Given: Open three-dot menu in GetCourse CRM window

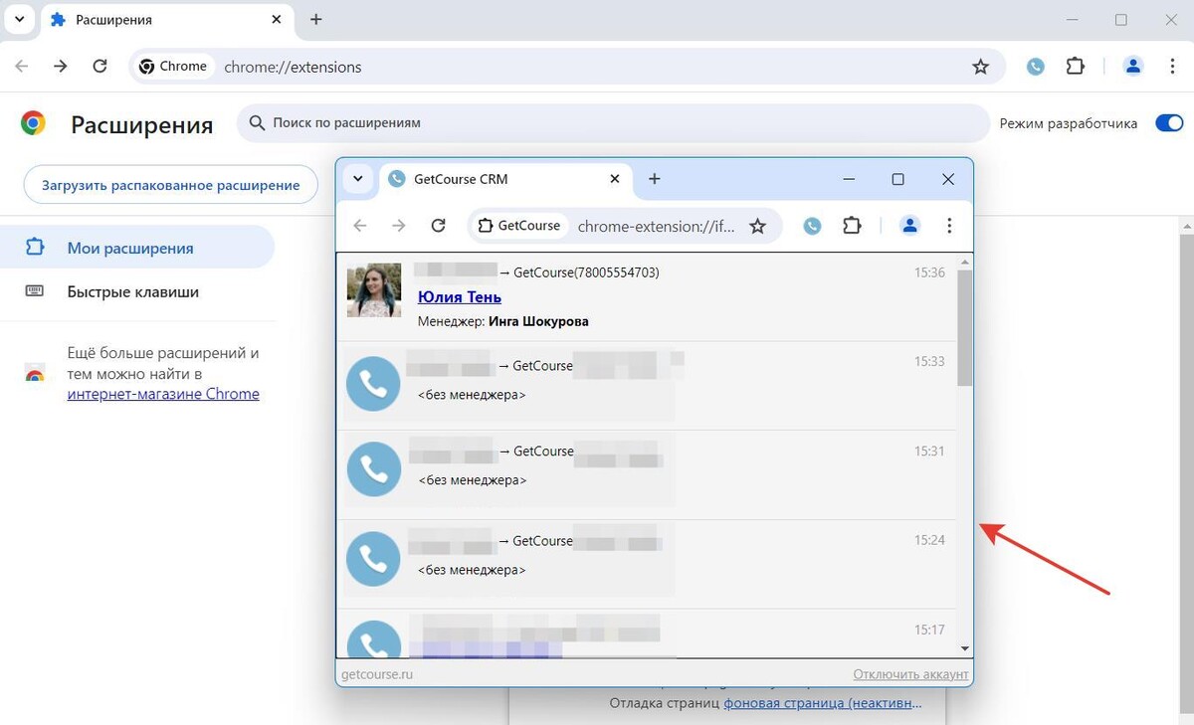Looking at the screenshot, I should [949, 226].
